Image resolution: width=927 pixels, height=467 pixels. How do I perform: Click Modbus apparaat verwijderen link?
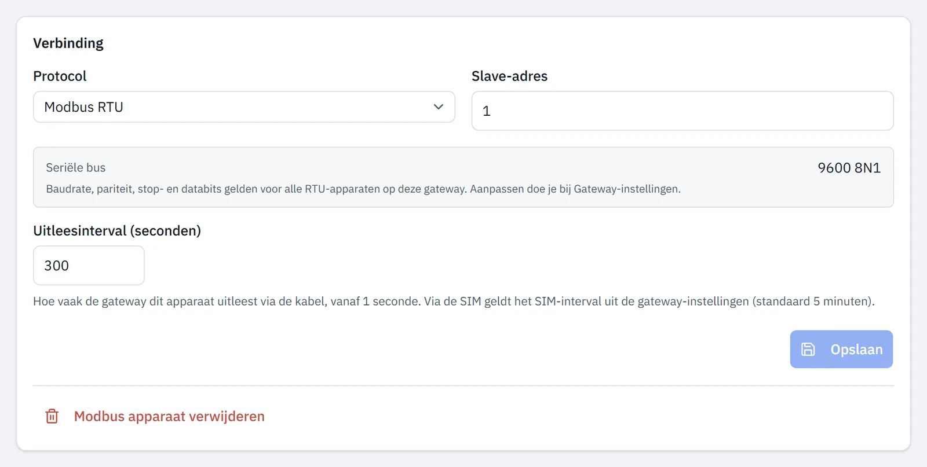[169, 416]
